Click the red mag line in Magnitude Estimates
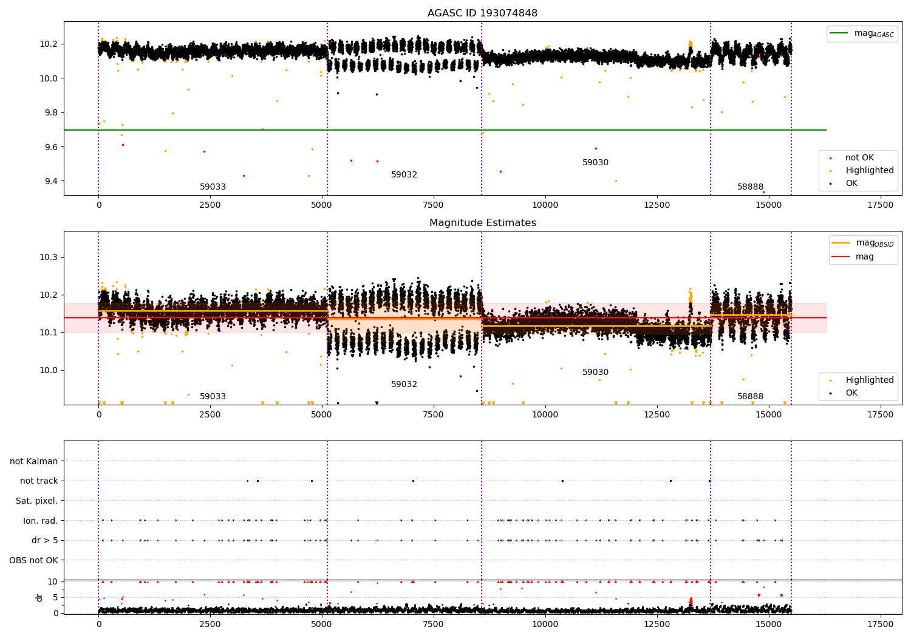911x638 pixels. point(445,318)
